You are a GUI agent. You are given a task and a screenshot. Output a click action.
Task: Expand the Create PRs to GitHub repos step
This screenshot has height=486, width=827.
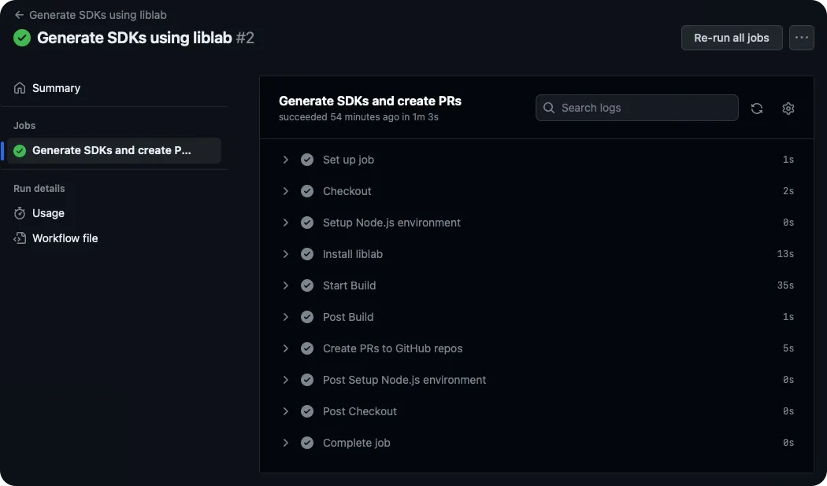coord(286,348)
